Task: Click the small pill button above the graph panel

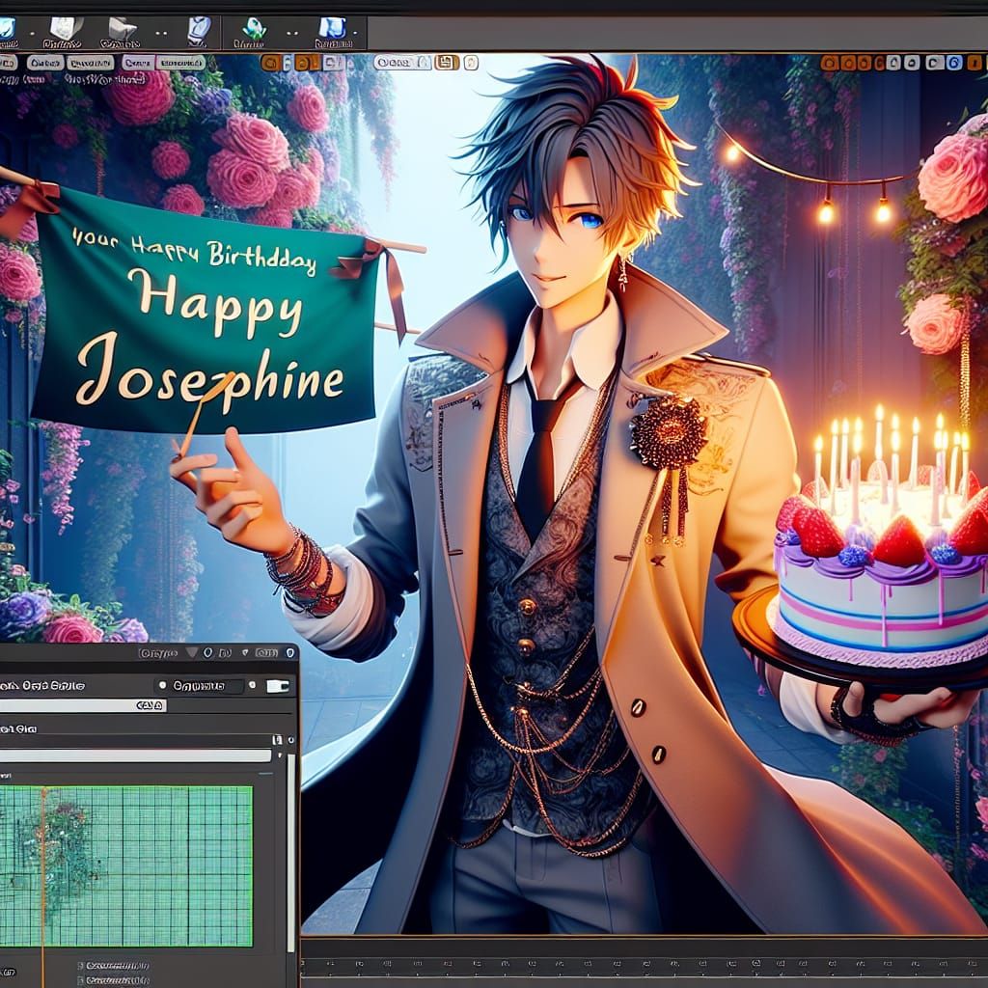Action: click(151, 704)
